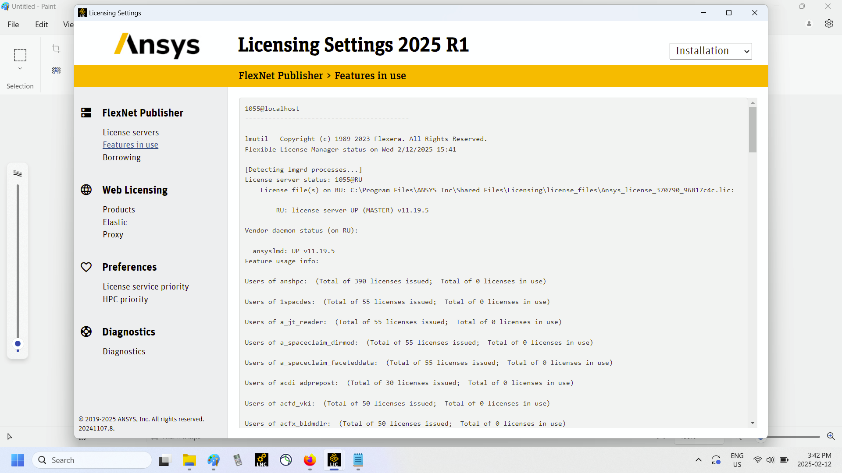Click the Diagnostics lifebuoy icon
Screen dimensions: 842x473
[x=86, y=332]
